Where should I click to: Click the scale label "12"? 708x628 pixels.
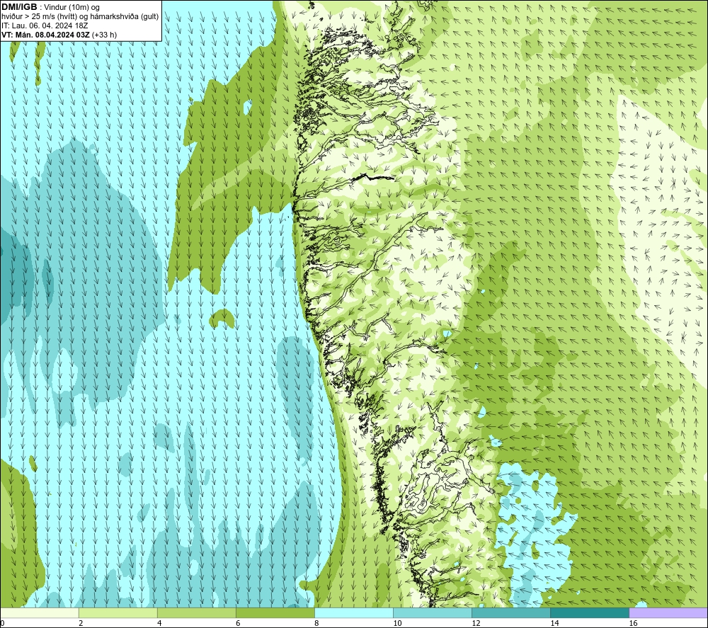coord(476,624)
